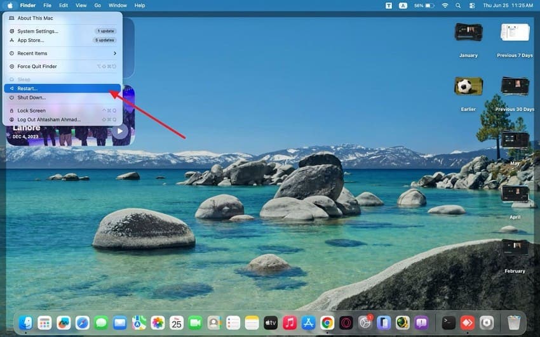The image size is (540, 337).
Task: Click the 1 update badge
Action: pyautogui.click(x=105, y=31)
